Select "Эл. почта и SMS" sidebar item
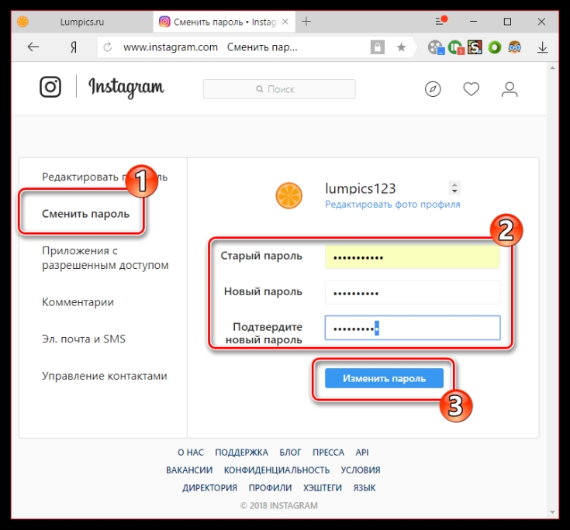The width and height of the screenshot is (570, 530). (x=84, y=339)
